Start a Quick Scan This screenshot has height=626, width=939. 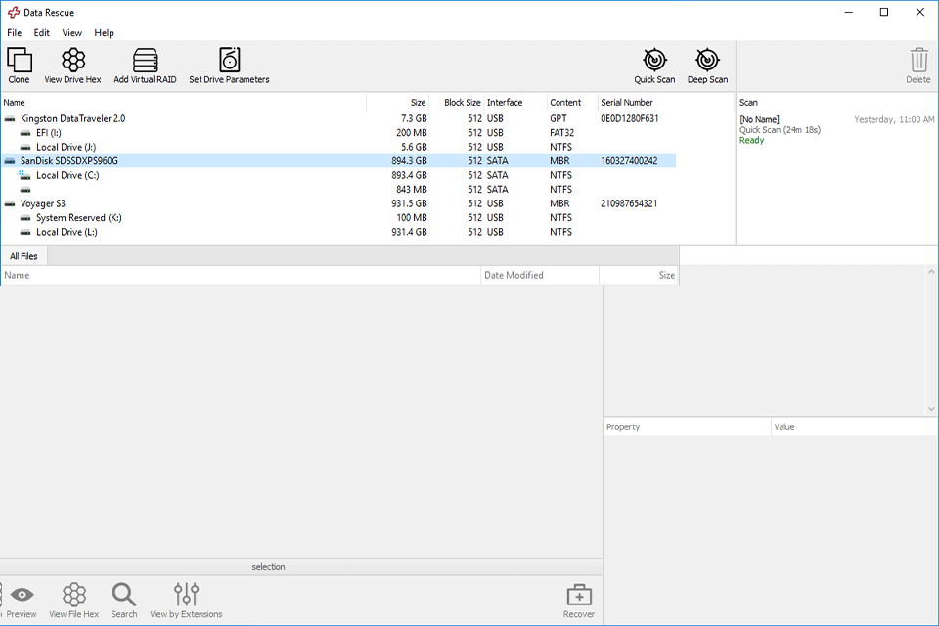pyautogui.click(x=654, y=66)
